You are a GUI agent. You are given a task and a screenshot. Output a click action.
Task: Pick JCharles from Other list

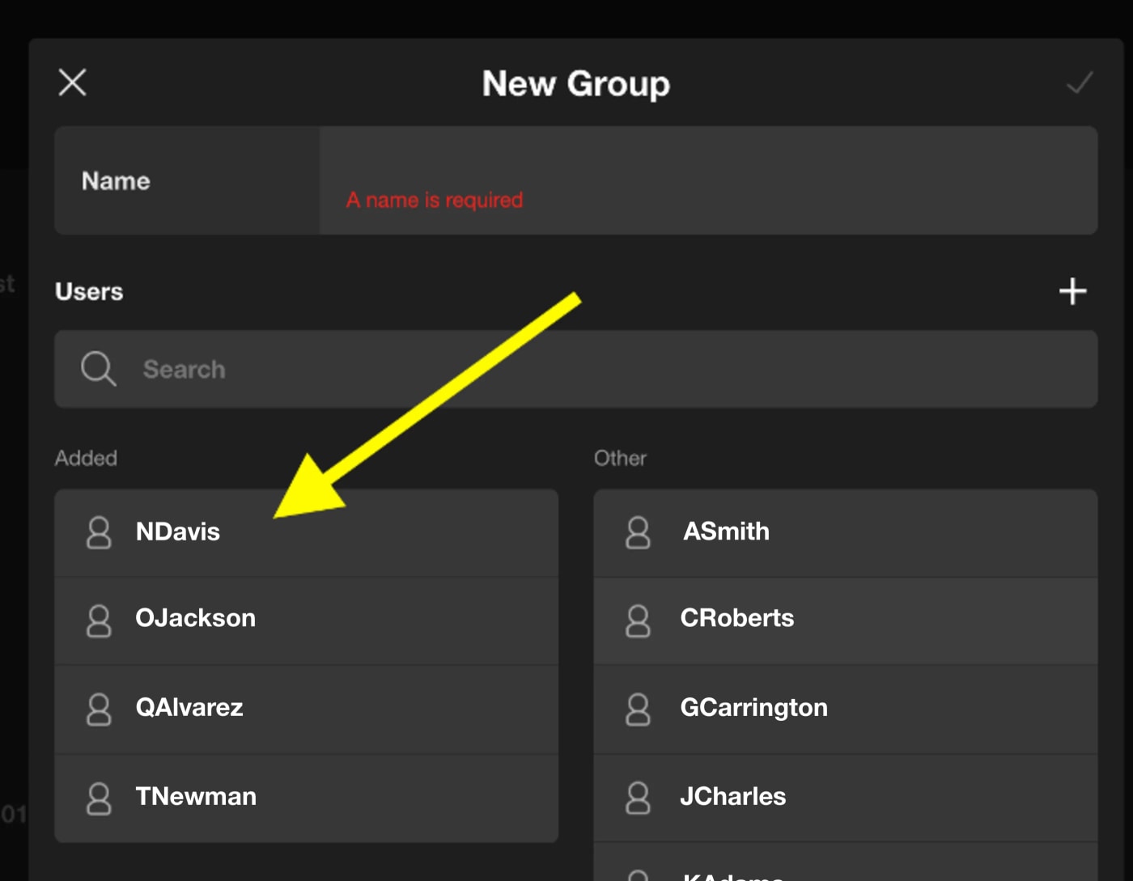coord(845,798)
